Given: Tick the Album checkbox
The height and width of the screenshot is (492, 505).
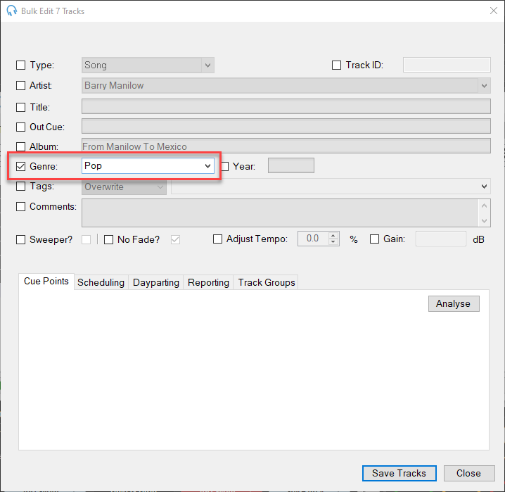Looking at the screenshot, I should click(x=21, y=146).
